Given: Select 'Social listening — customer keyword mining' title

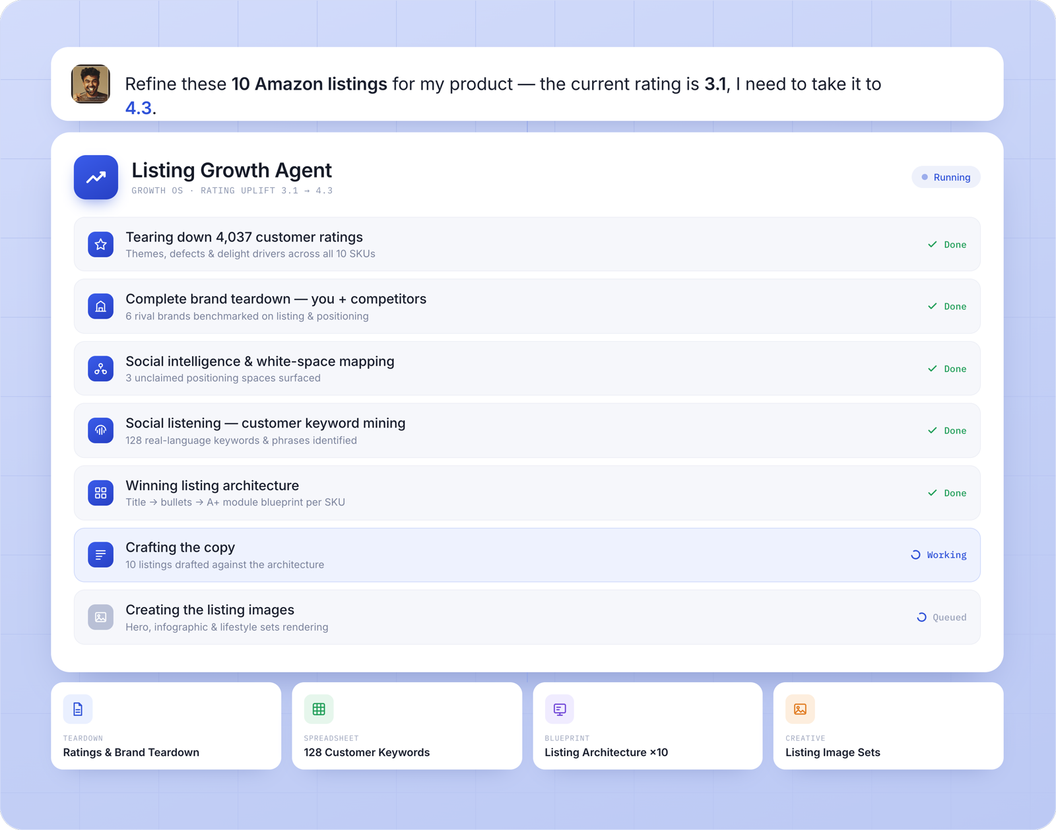Looking at the screenshot, I should (265, 423).
